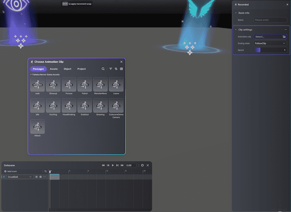The height and width of the screenshot is (212, 291).
Task: Adjust the Speed slider
Action: (x=270, y=50)
